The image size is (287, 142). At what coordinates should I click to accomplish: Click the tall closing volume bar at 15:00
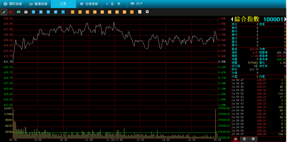coord(216,124)
